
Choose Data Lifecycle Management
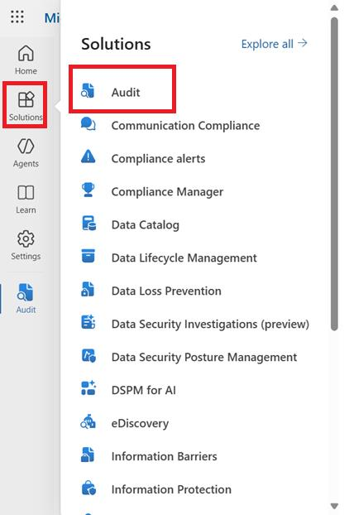(184, 258)
